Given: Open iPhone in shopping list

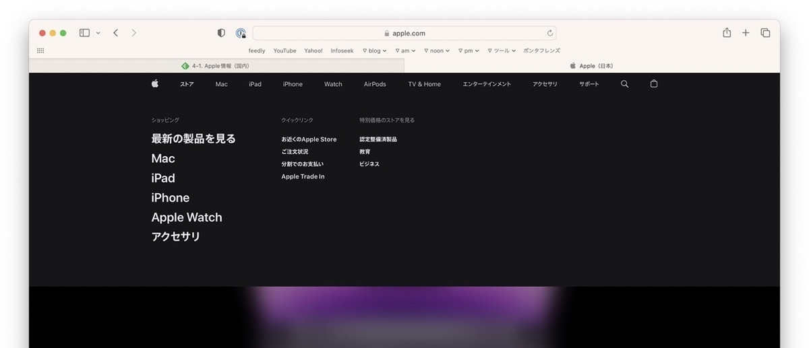Looking at the screenshot, I should coord(171,198).
